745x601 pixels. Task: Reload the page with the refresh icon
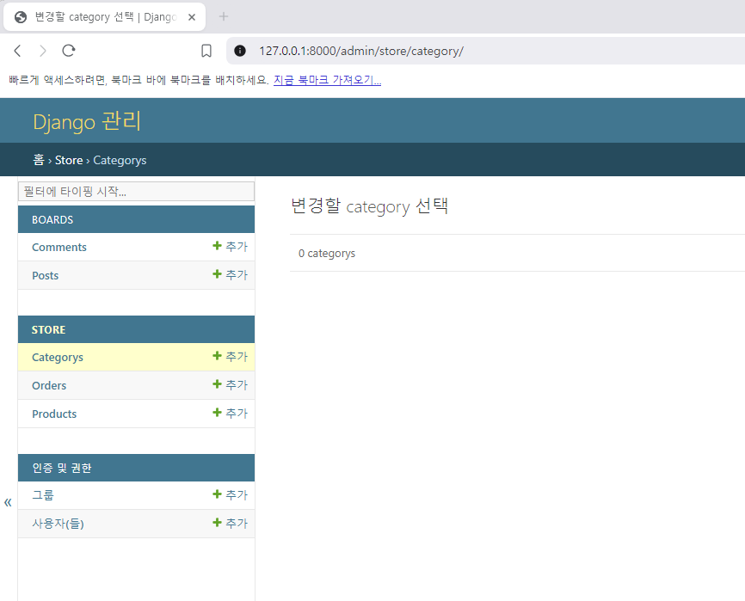(69, 51)
